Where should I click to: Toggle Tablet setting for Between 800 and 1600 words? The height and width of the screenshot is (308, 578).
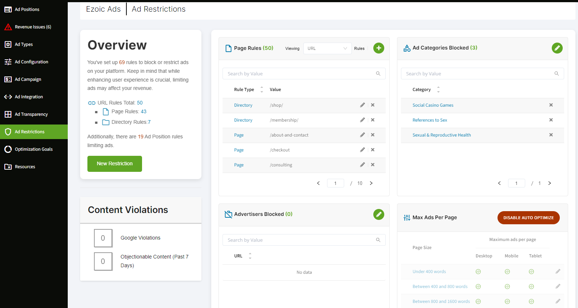(x=531, y=301)
